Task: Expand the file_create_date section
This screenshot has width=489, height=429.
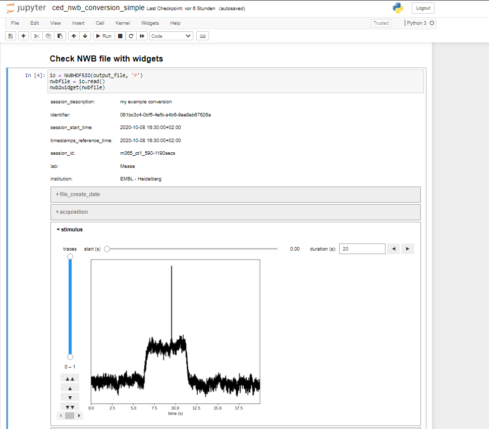Action: click(236, 195)
